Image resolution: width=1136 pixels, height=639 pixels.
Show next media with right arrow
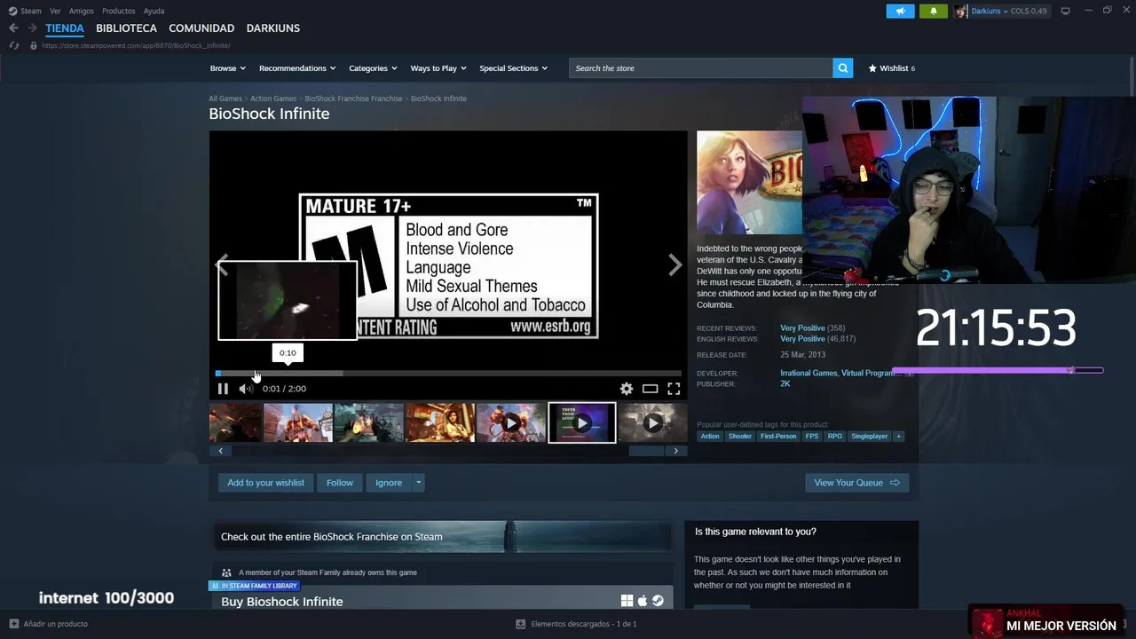[x=674, y=264]
